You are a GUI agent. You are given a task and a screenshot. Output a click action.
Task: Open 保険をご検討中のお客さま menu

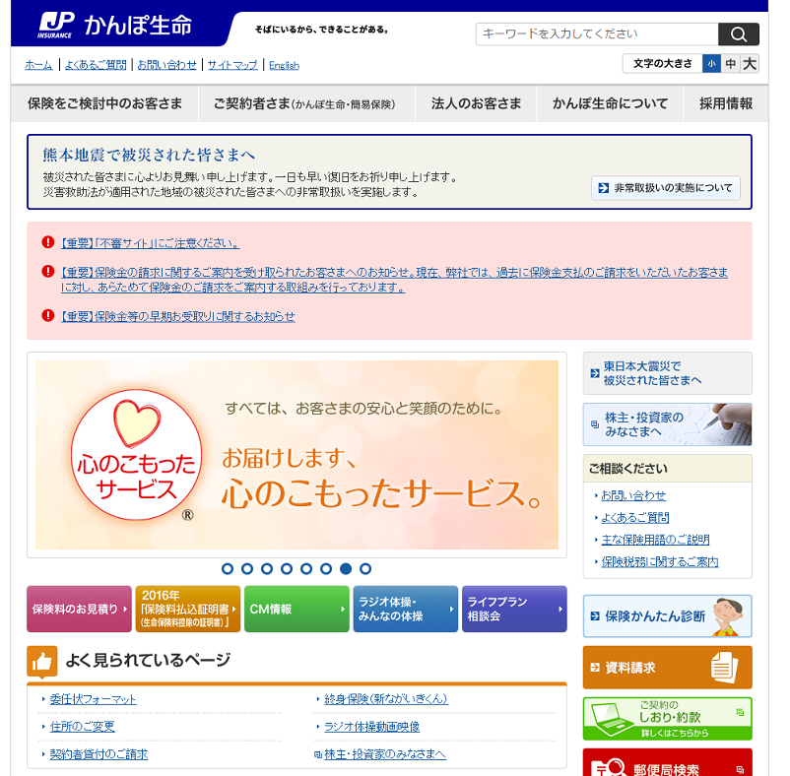point(104,103)
